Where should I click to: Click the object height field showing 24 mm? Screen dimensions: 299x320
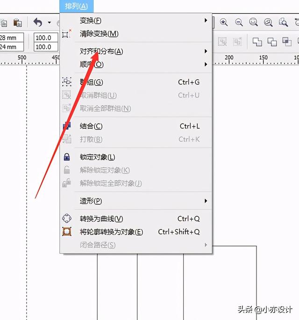click(12, 47)
